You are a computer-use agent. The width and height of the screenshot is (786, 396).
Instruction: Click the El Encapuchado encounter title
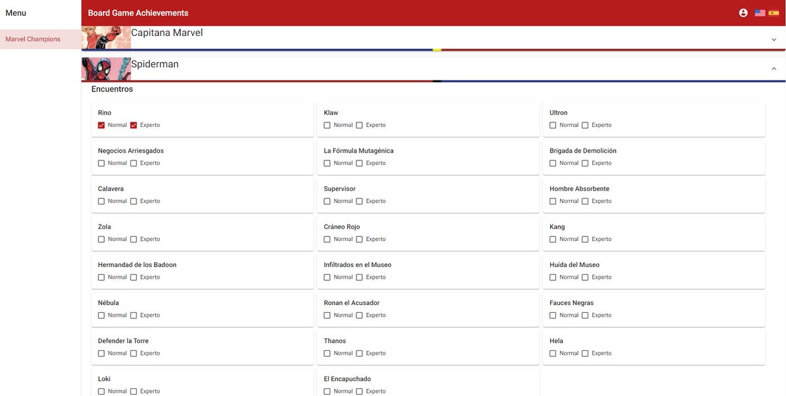click(347, 379)
